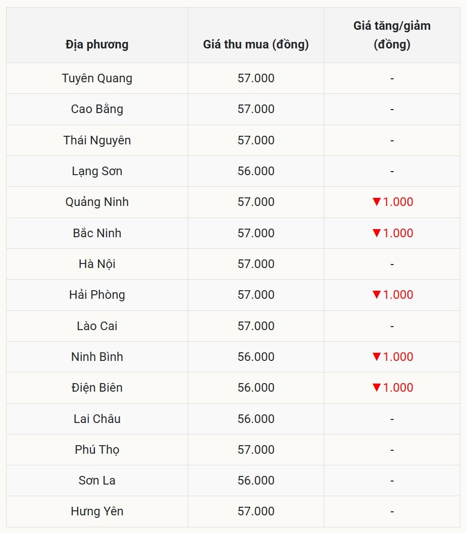Click the 56.000 price for Lạng Sơn
The height and width of the screenshot is (533, 466).
[256, 171]
